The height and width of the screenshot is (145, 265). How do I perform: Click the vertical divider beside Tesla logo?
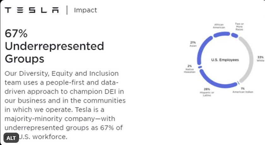(67, 10)
